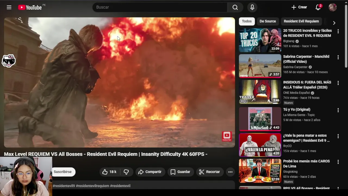Open options menu for Insidious 6 video

point(338,83)
